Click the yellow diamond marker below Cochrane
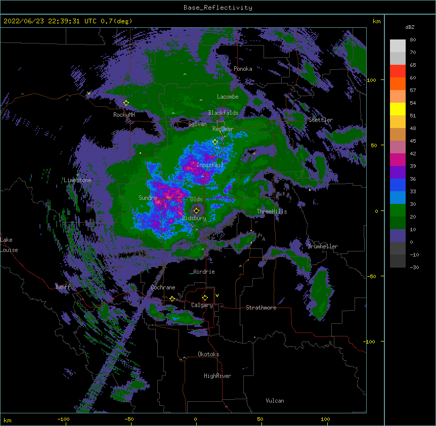Image resolution: width=436 pixels, height=426 pixels. 172,299
